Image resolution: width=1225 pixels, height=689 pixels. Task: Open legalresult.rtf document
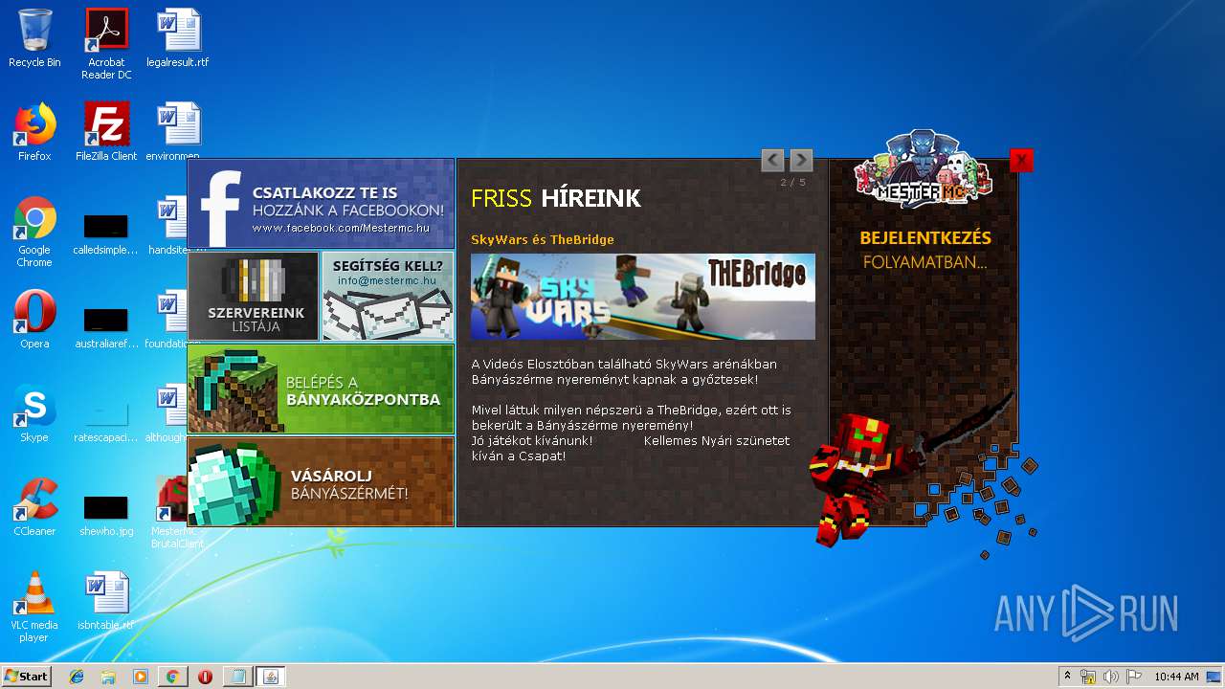(178, 39)
